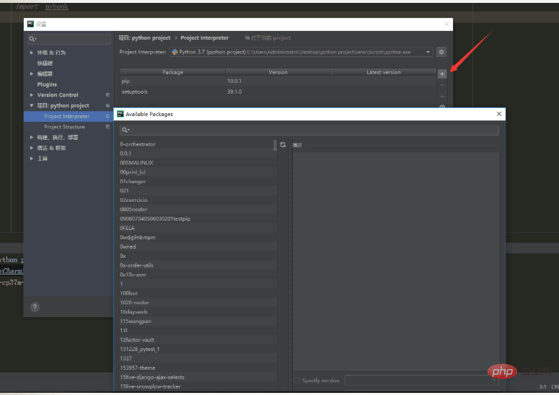
Task: Toggle the Specify version checkbox
Action: tap(296, 381)
